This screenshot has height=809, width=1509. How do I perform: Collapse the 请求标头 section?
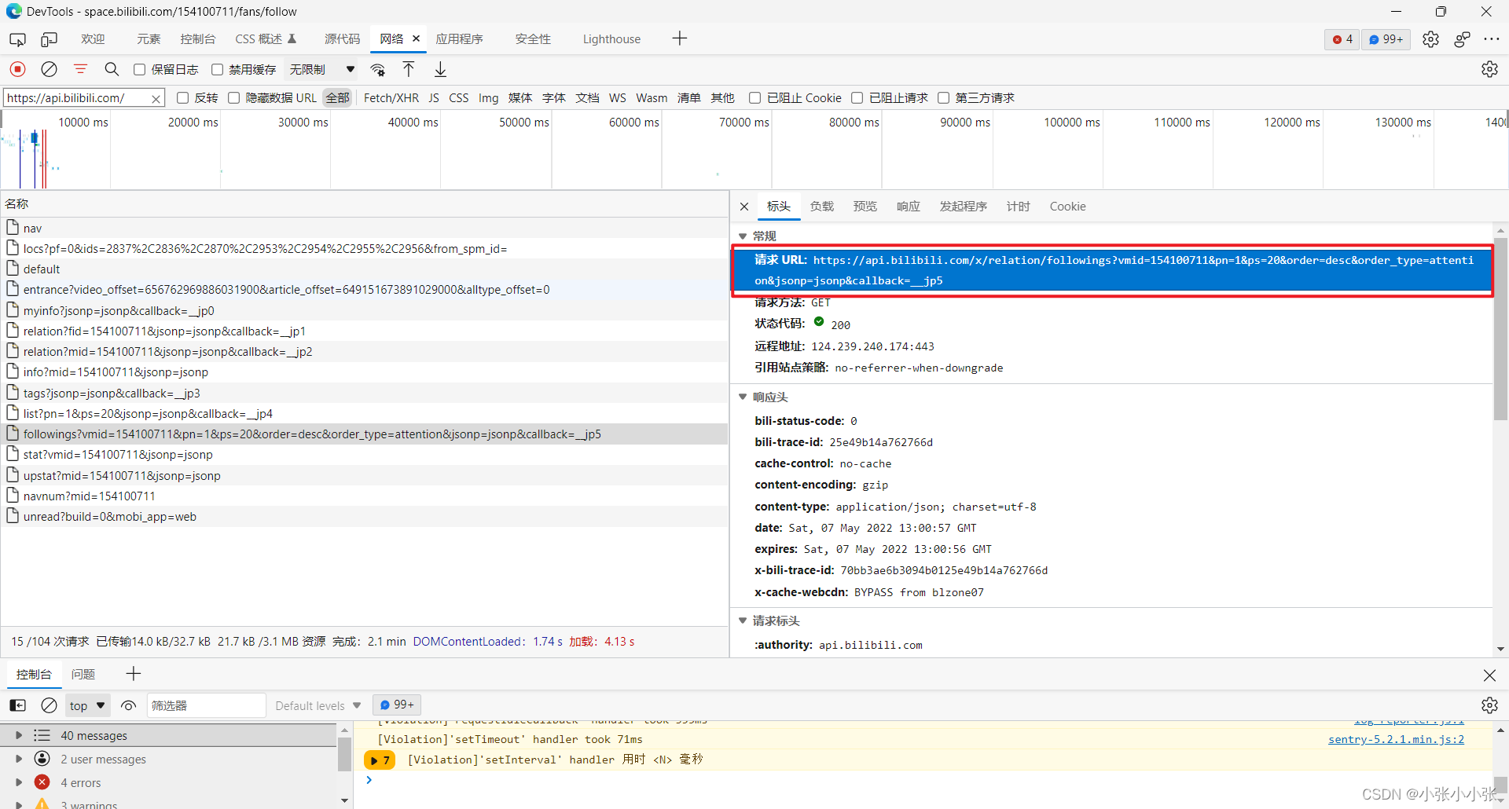point(743,620)
